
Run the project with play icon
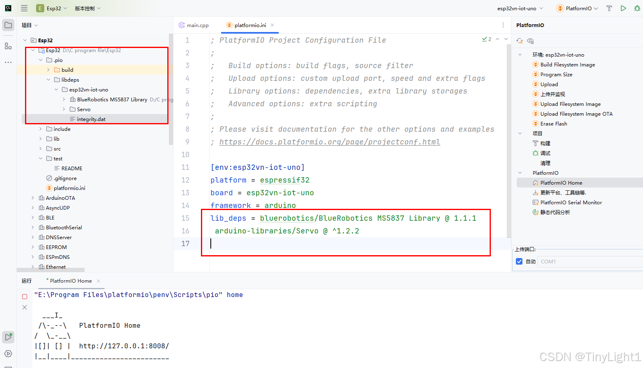tap(623, 8)
